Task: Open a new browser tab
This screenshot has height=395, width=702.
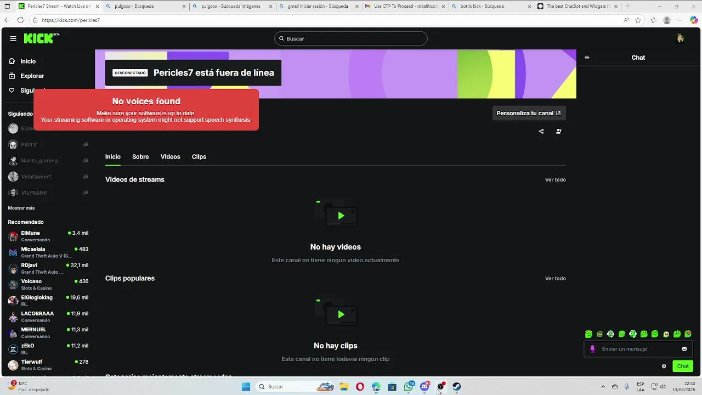Action: point(627,6)
